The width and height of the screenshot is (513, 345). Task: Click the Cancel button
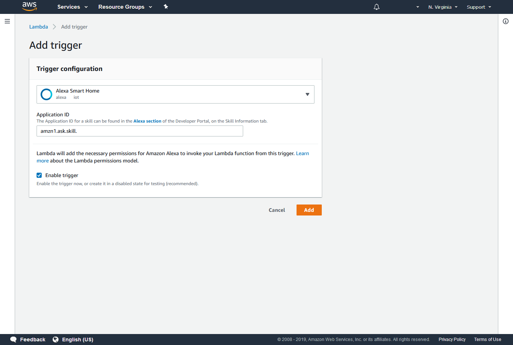tap(277, 210)
